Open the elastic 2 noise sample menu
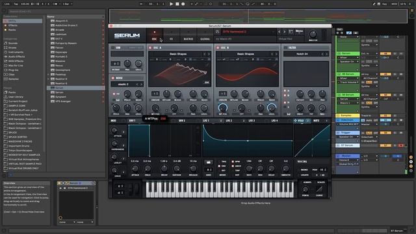 [x=123, y=84]
